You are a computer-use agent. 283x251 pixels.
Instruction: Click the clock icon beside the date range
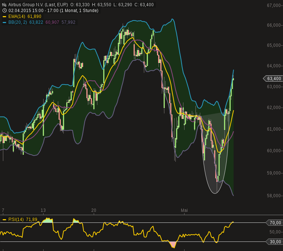pyautogui.click(x=4, y=11)
